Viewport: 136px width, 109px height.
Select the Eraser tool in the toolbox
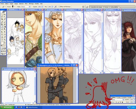(2, 27)
